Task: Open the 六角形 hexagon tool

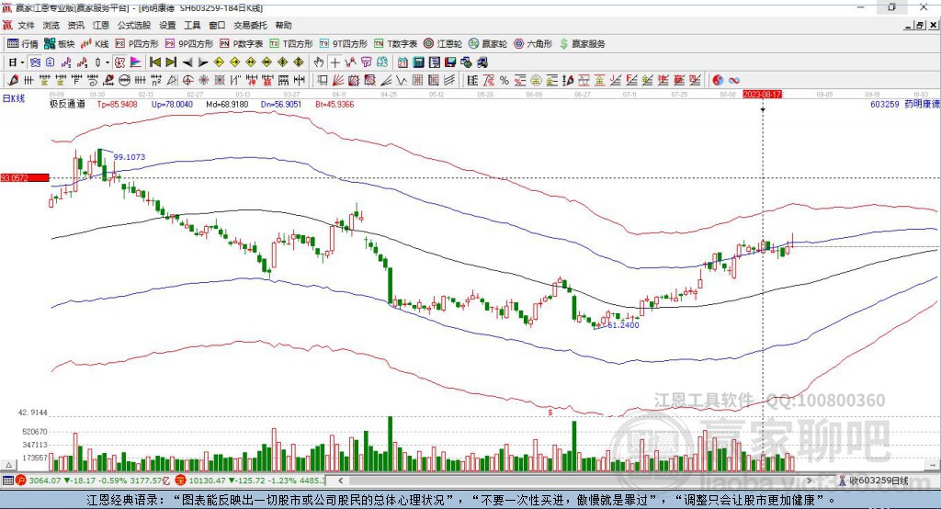Action: [x=533, y=44]
